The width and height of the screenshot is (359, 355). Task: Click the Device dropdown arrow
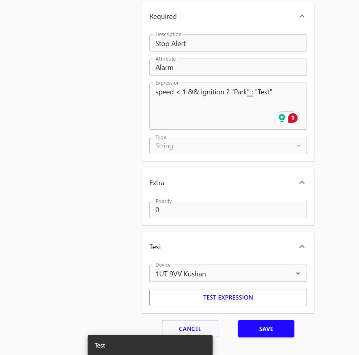click(x=298, y=274)
